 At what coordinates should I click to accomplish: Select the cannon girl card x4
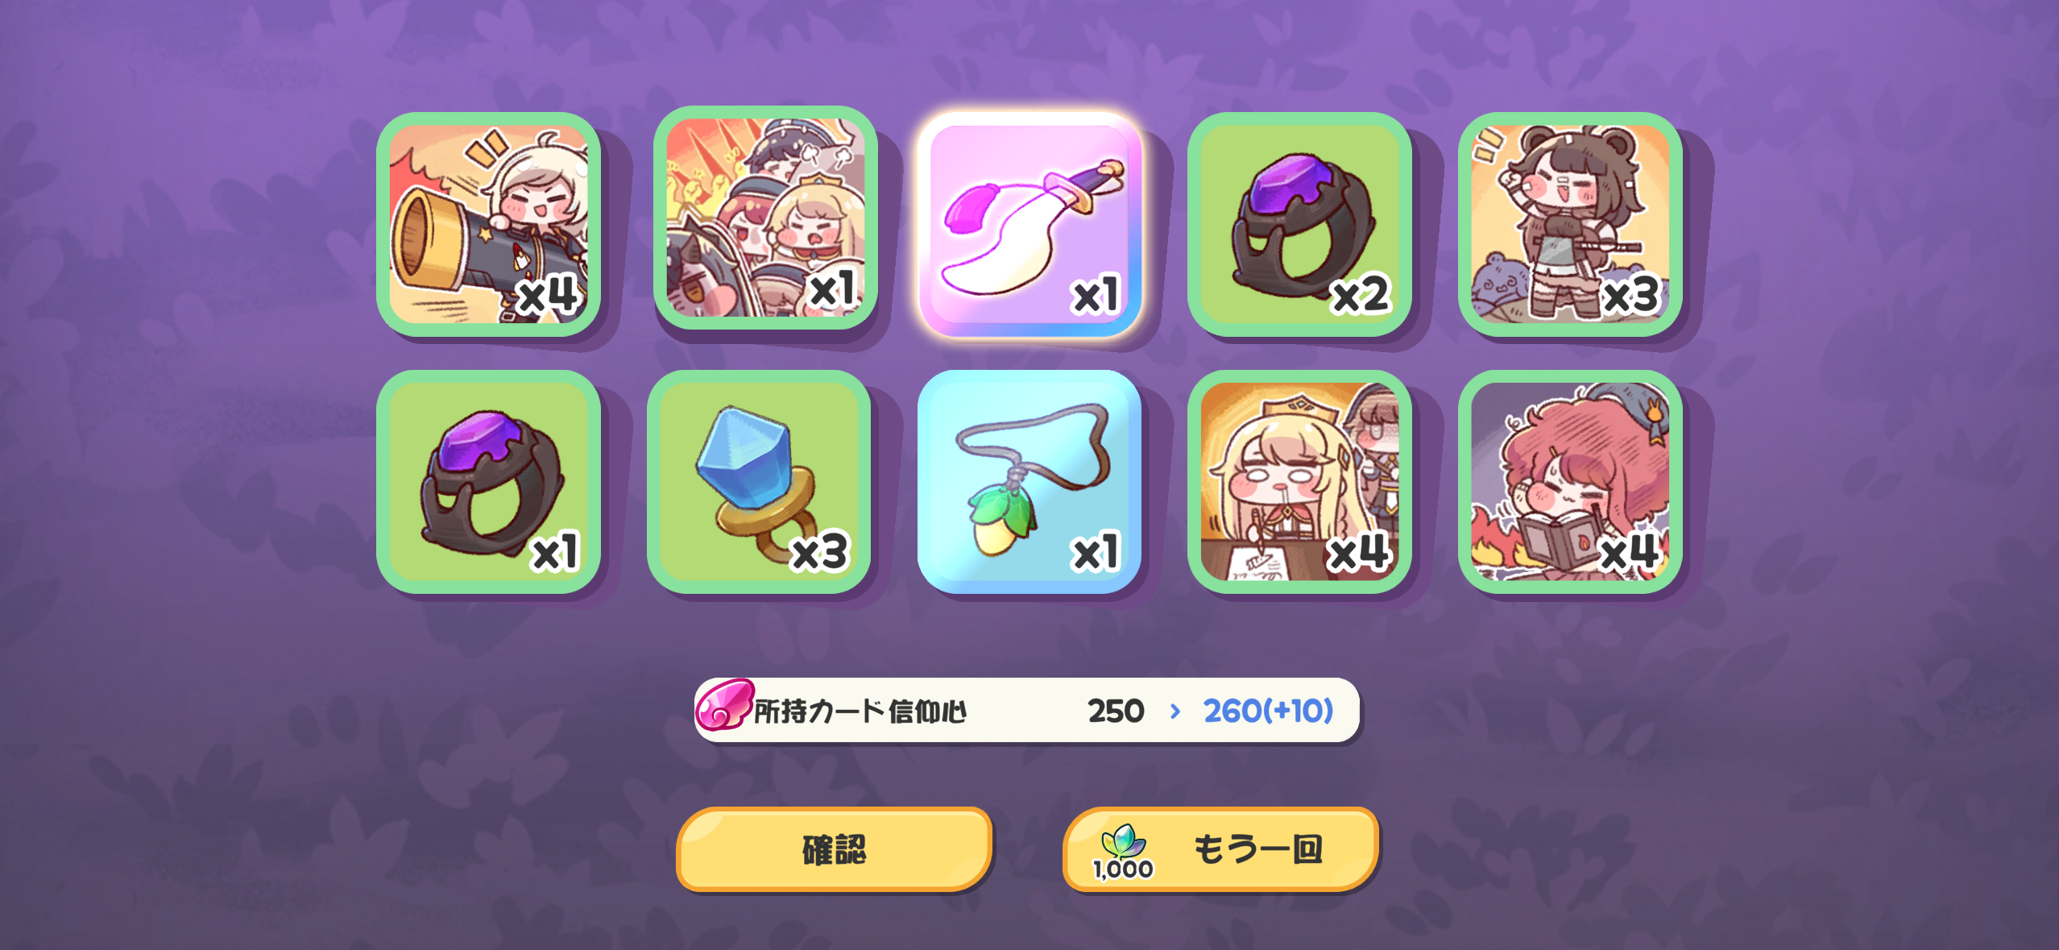click(x=489, y=224)
